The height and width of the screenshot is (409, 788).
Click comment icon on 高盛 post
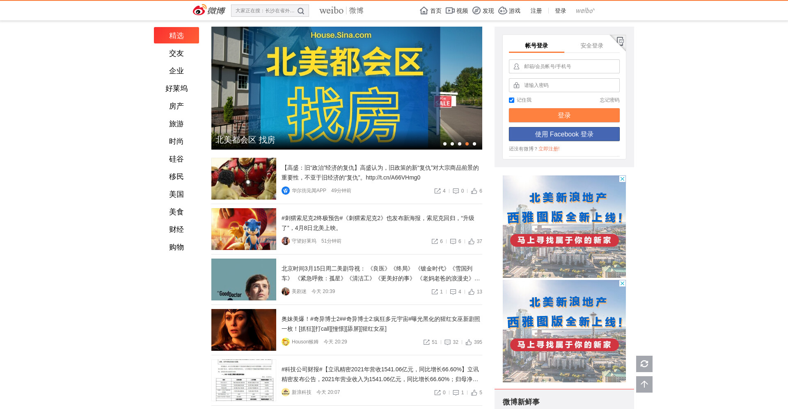tap(456, 191)
